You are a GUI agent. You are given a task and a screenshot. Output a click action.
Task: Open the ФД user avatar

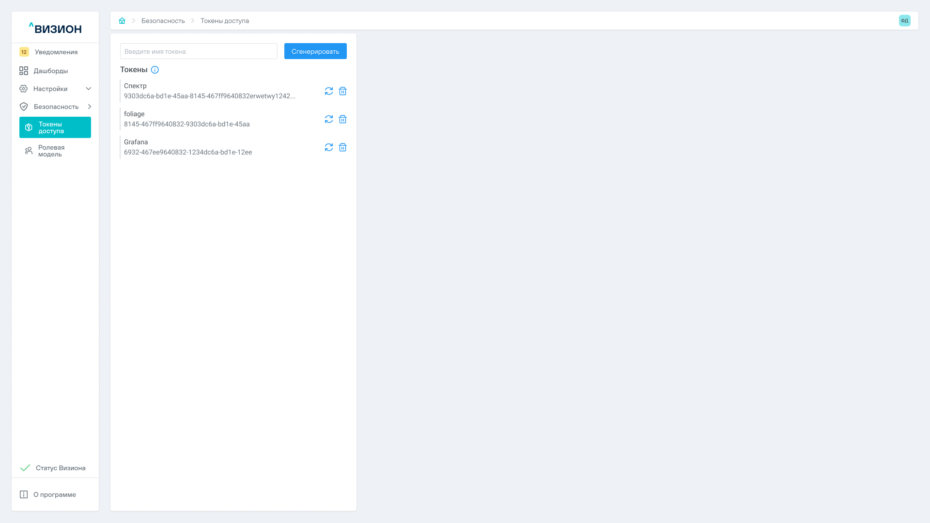(904, 21)
